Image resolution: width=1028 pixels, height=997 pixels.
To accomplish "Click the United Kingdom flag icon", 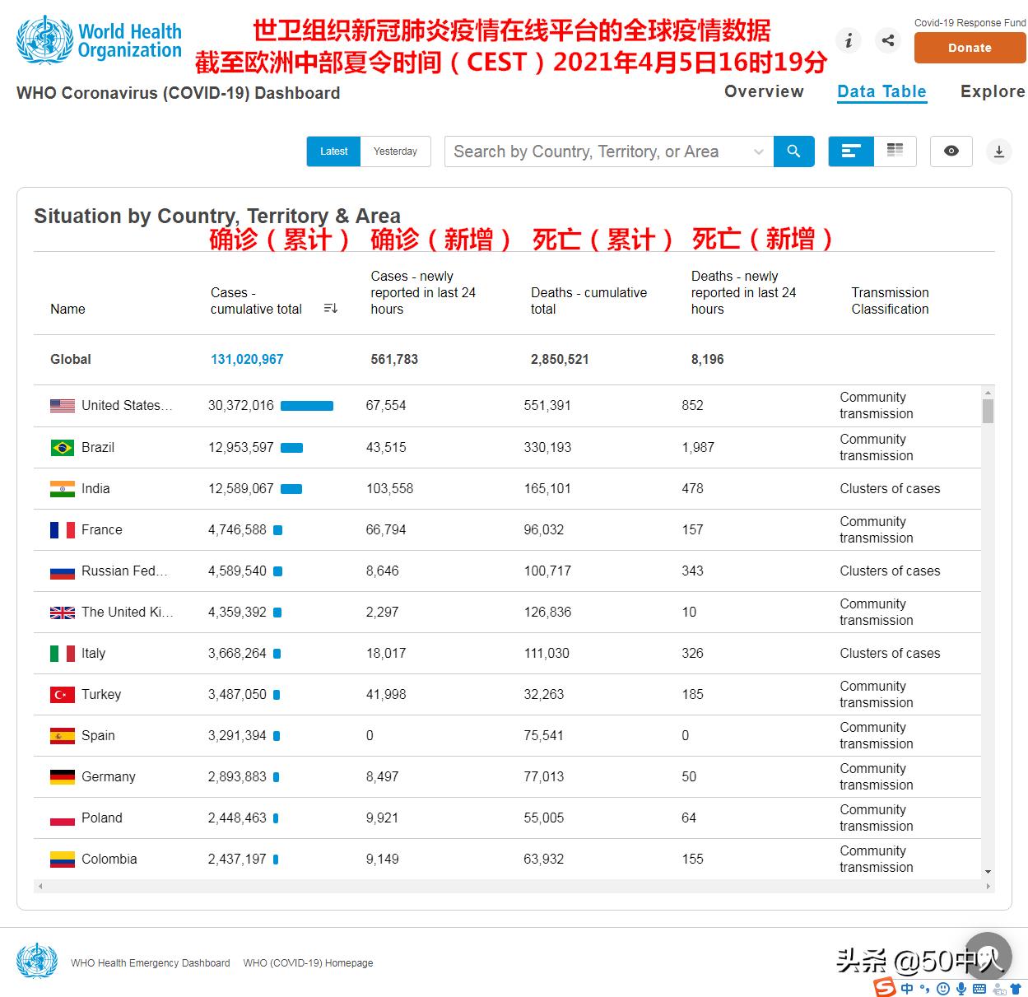I will 63,612.
